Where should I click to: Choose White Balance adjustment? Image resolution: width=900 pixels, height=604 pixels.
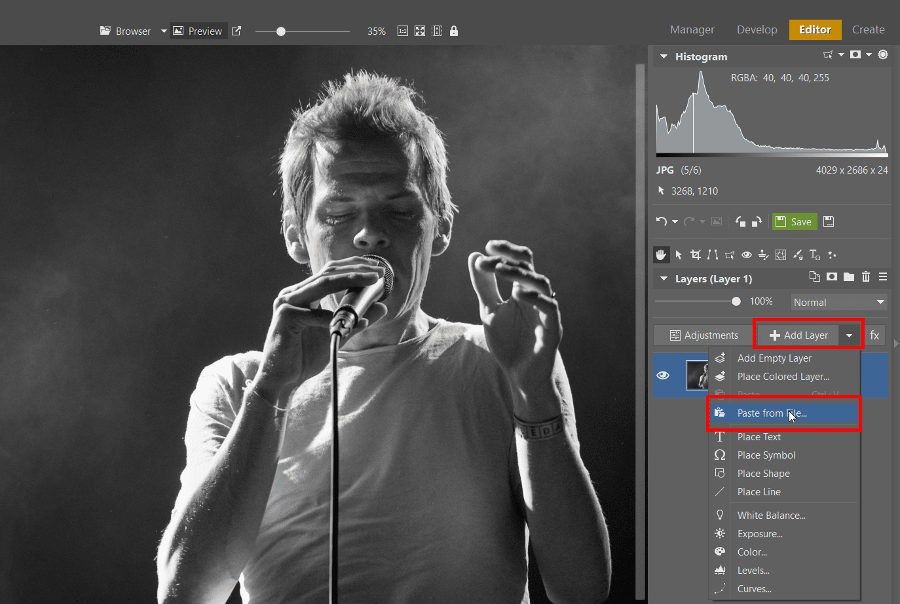click(785, 516)
